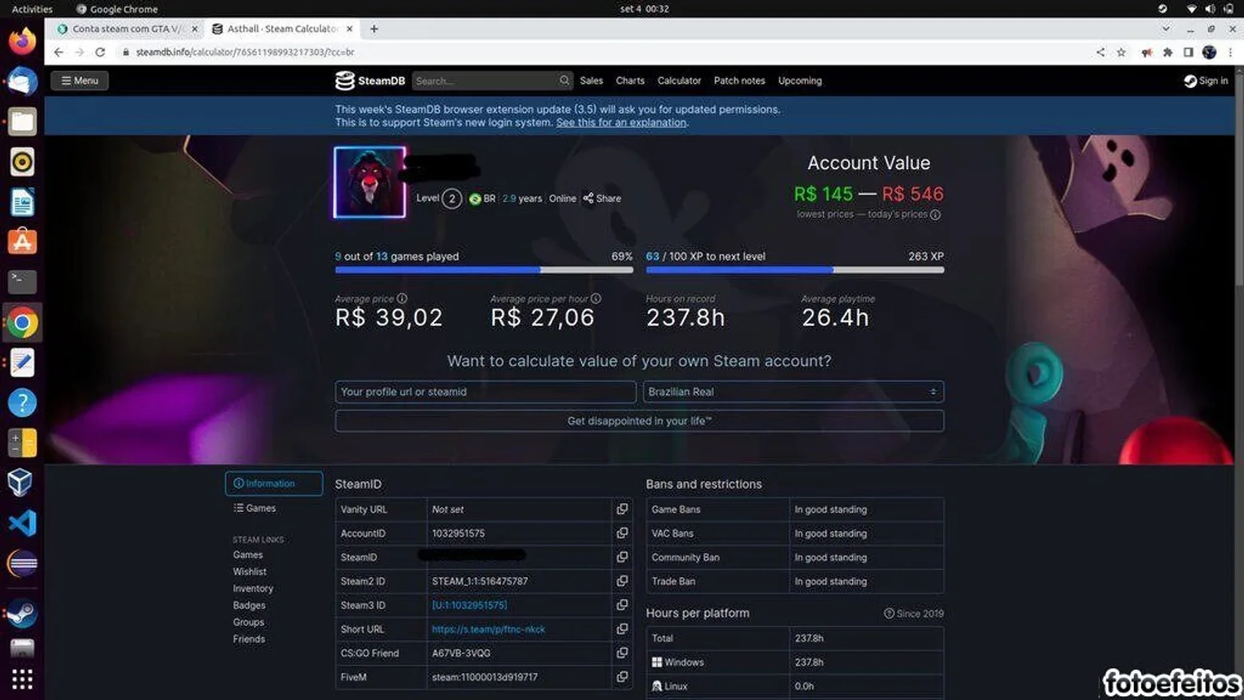The width and height of the screenshot is (1244, 700).
Task: Open the Sales page
Action: coord(591,81)
